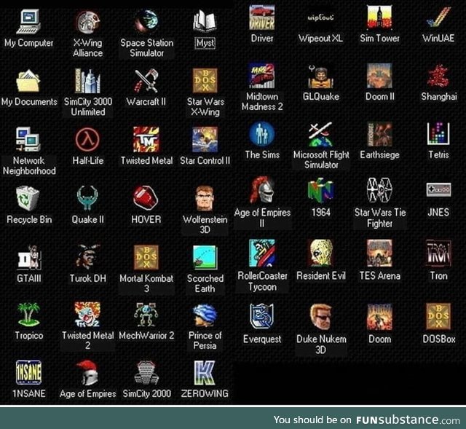Select the Wolfenstein 3D icon
This screenshot has height=429, width=466.
pos(205,199)
